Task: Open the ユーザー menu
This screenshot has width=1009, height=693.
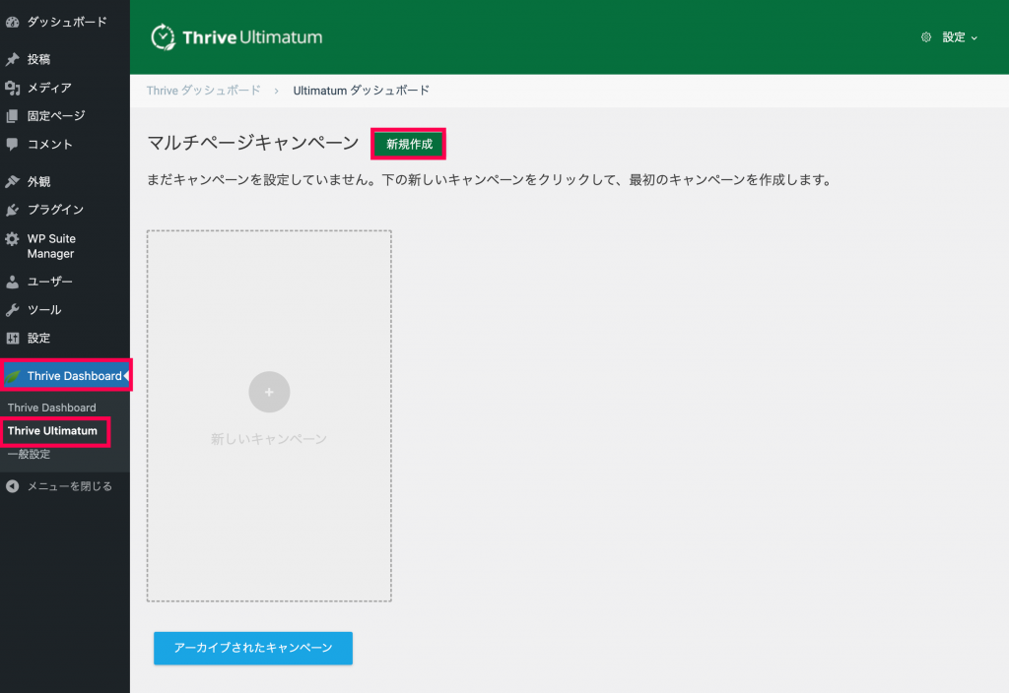Action: click(64, 282)
